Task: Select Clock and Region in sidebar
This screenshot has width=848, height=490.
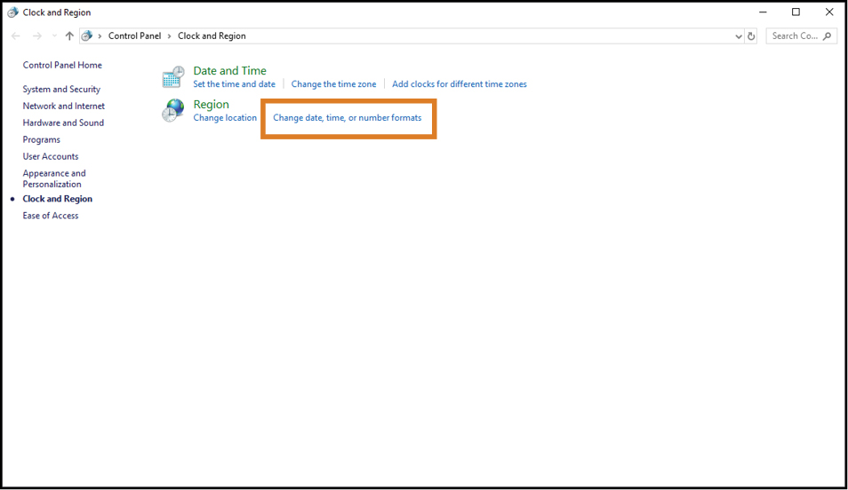Action: [x=57, y=199]
